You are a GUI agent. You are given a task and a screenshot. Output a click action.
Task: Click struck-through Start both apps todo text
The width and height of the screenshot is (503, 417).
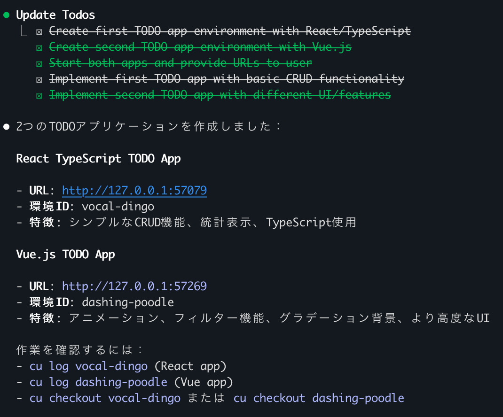[x=181, y=63]
